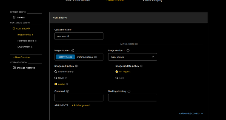Image resolution: width=226 pixels, height=120 pixels.
Task: Click the grafana/grafana-oss image name
Action: pos(87,57)
